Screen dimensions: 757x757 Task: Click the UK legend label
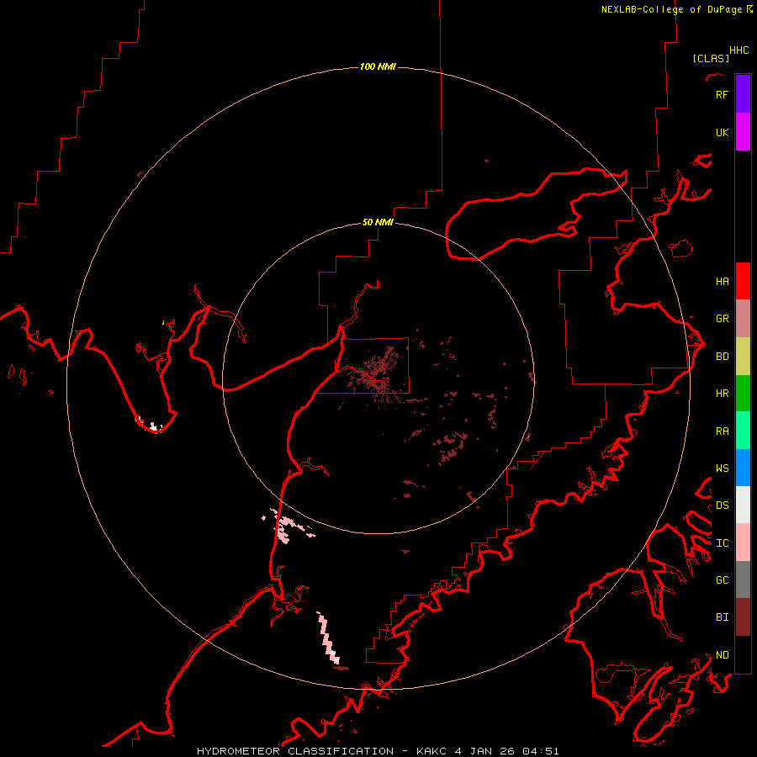pos(722,132)
